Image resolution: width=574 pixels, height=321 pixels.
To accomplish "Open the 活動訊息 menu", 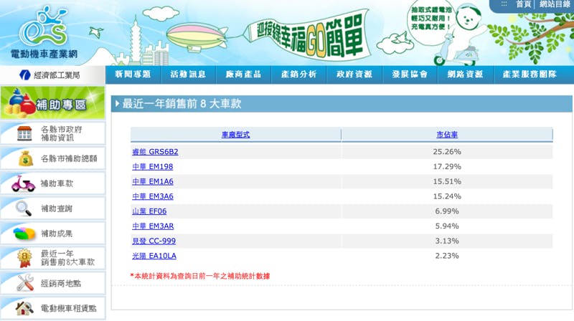I will pos(188,75).
